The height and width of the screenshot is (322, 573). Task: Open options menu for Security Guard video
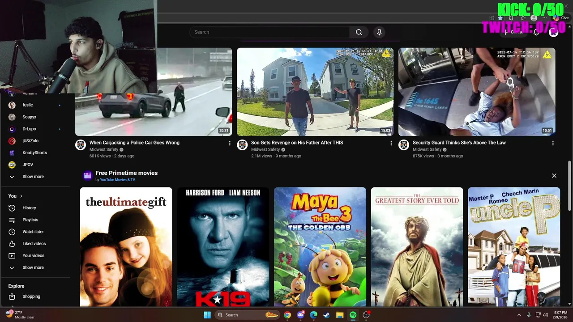point(553,143)
